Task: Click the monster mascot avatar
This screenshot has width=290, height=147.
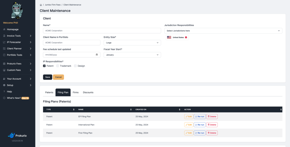Action: [x=17, y=10]
